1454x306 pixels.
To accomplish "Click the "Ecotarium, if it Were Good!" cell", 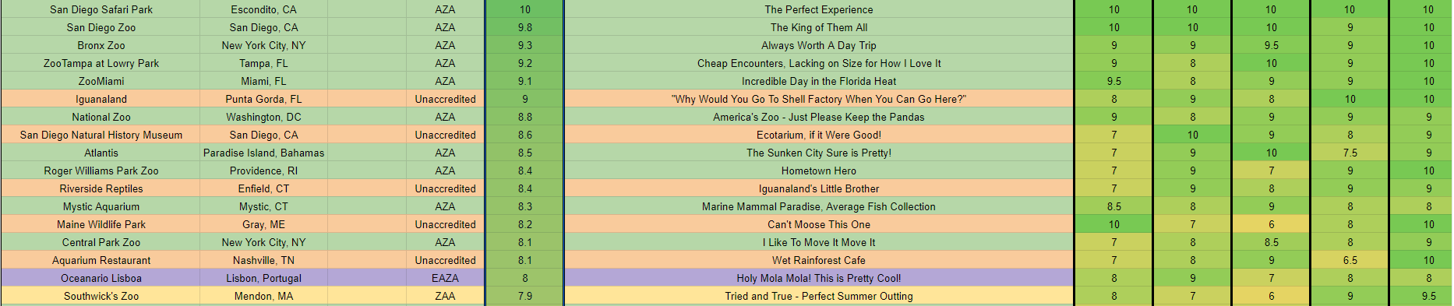I will click(x=818, y=135).
